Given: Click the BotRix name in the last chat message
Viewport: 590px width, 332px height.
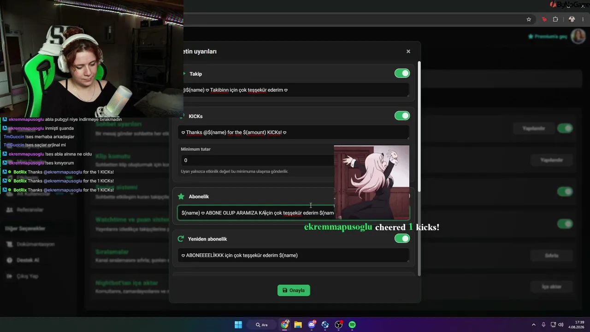Looking at the screenshot, I should point(20,190).
